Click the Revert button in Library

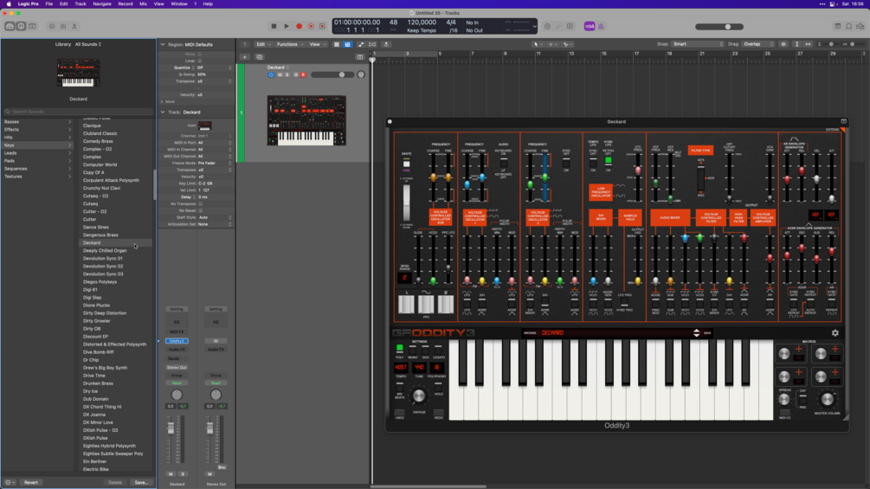(x=31, y=482)
